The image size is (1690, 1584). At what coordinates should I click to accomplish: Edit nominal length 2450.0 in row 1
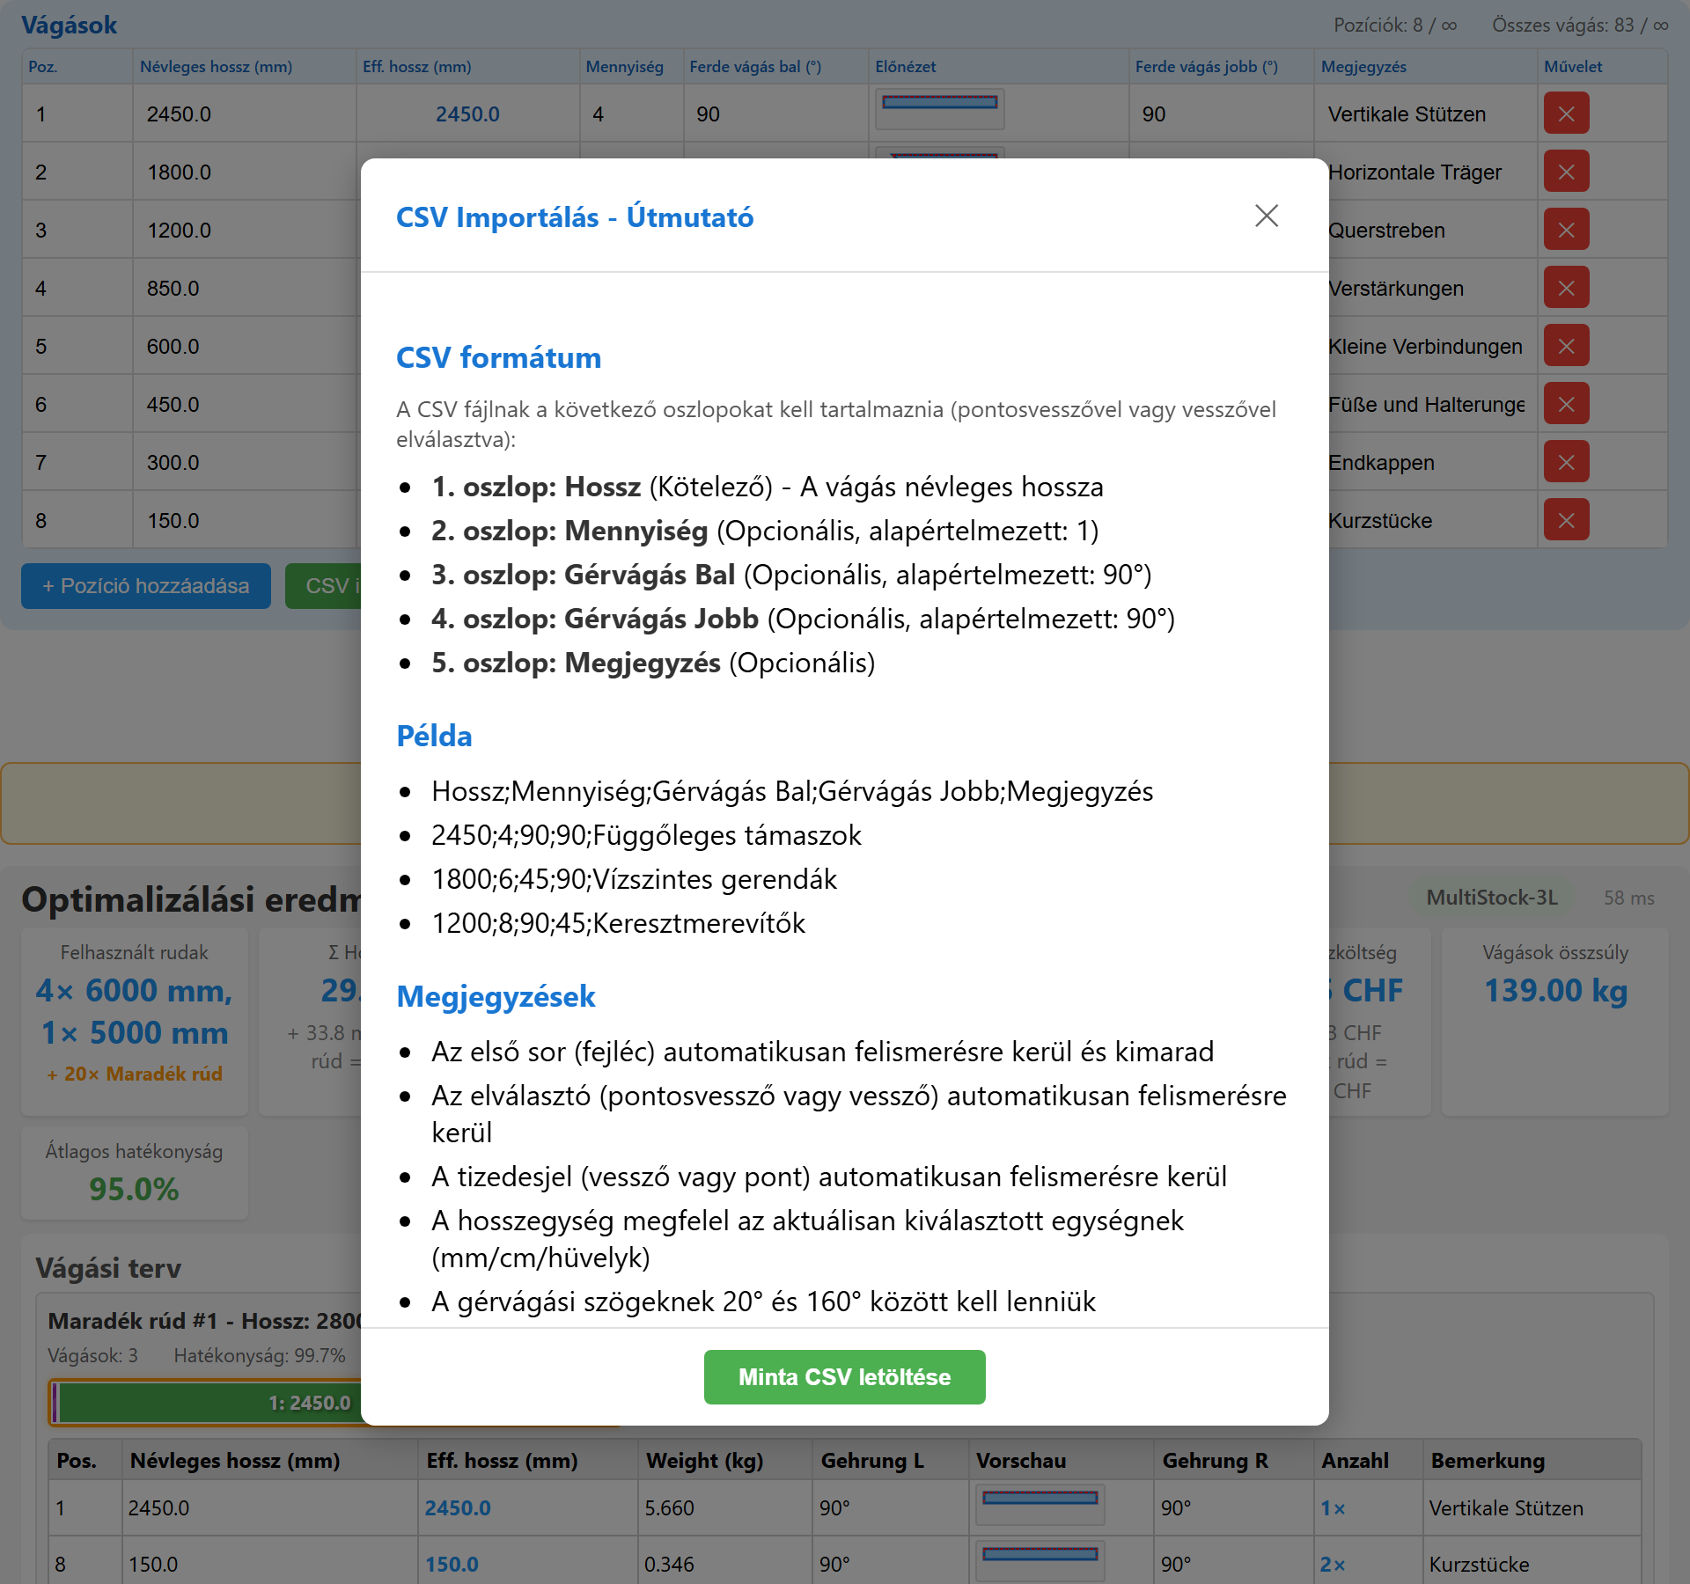(x=245, y=114)
